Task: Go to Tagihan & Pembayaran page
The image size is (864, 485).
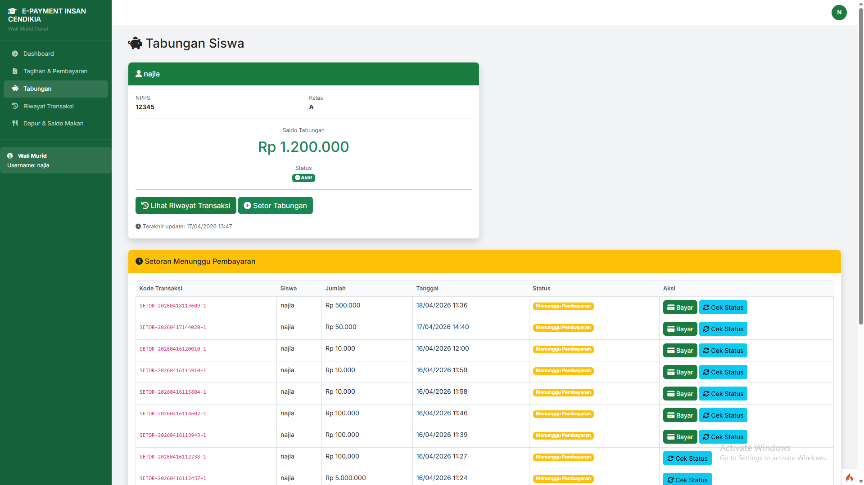Action: pos(56,71)
